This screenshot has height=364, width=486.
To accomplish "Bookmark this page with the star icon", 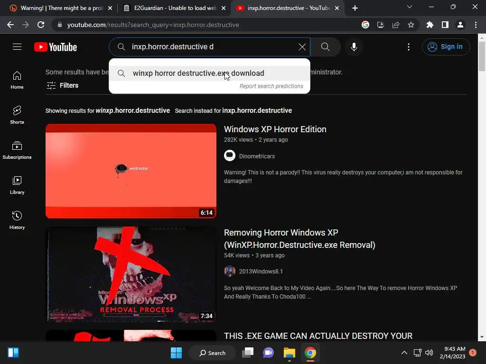I will [411, 25].
